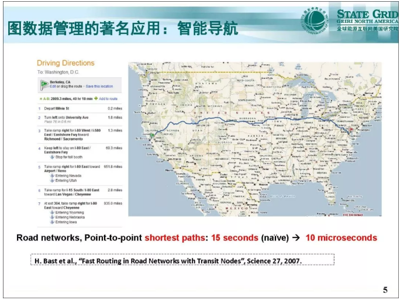The width and height of the screenshot is (400, 300).
Task: Click the red Washington destination marker on map
Action: [x=350, y=130]
